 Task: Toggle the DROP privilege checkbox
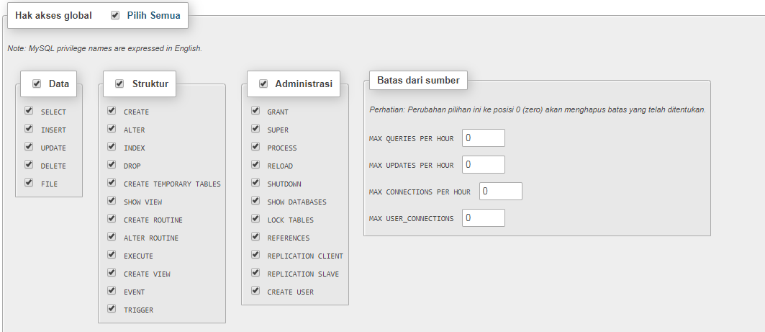pos(112,165)
